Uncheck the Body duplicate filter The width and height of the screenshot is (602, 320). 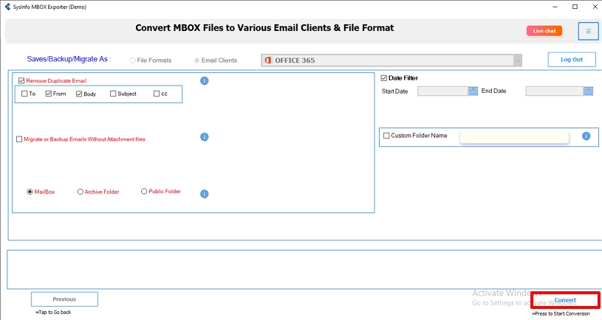(79, 94)
